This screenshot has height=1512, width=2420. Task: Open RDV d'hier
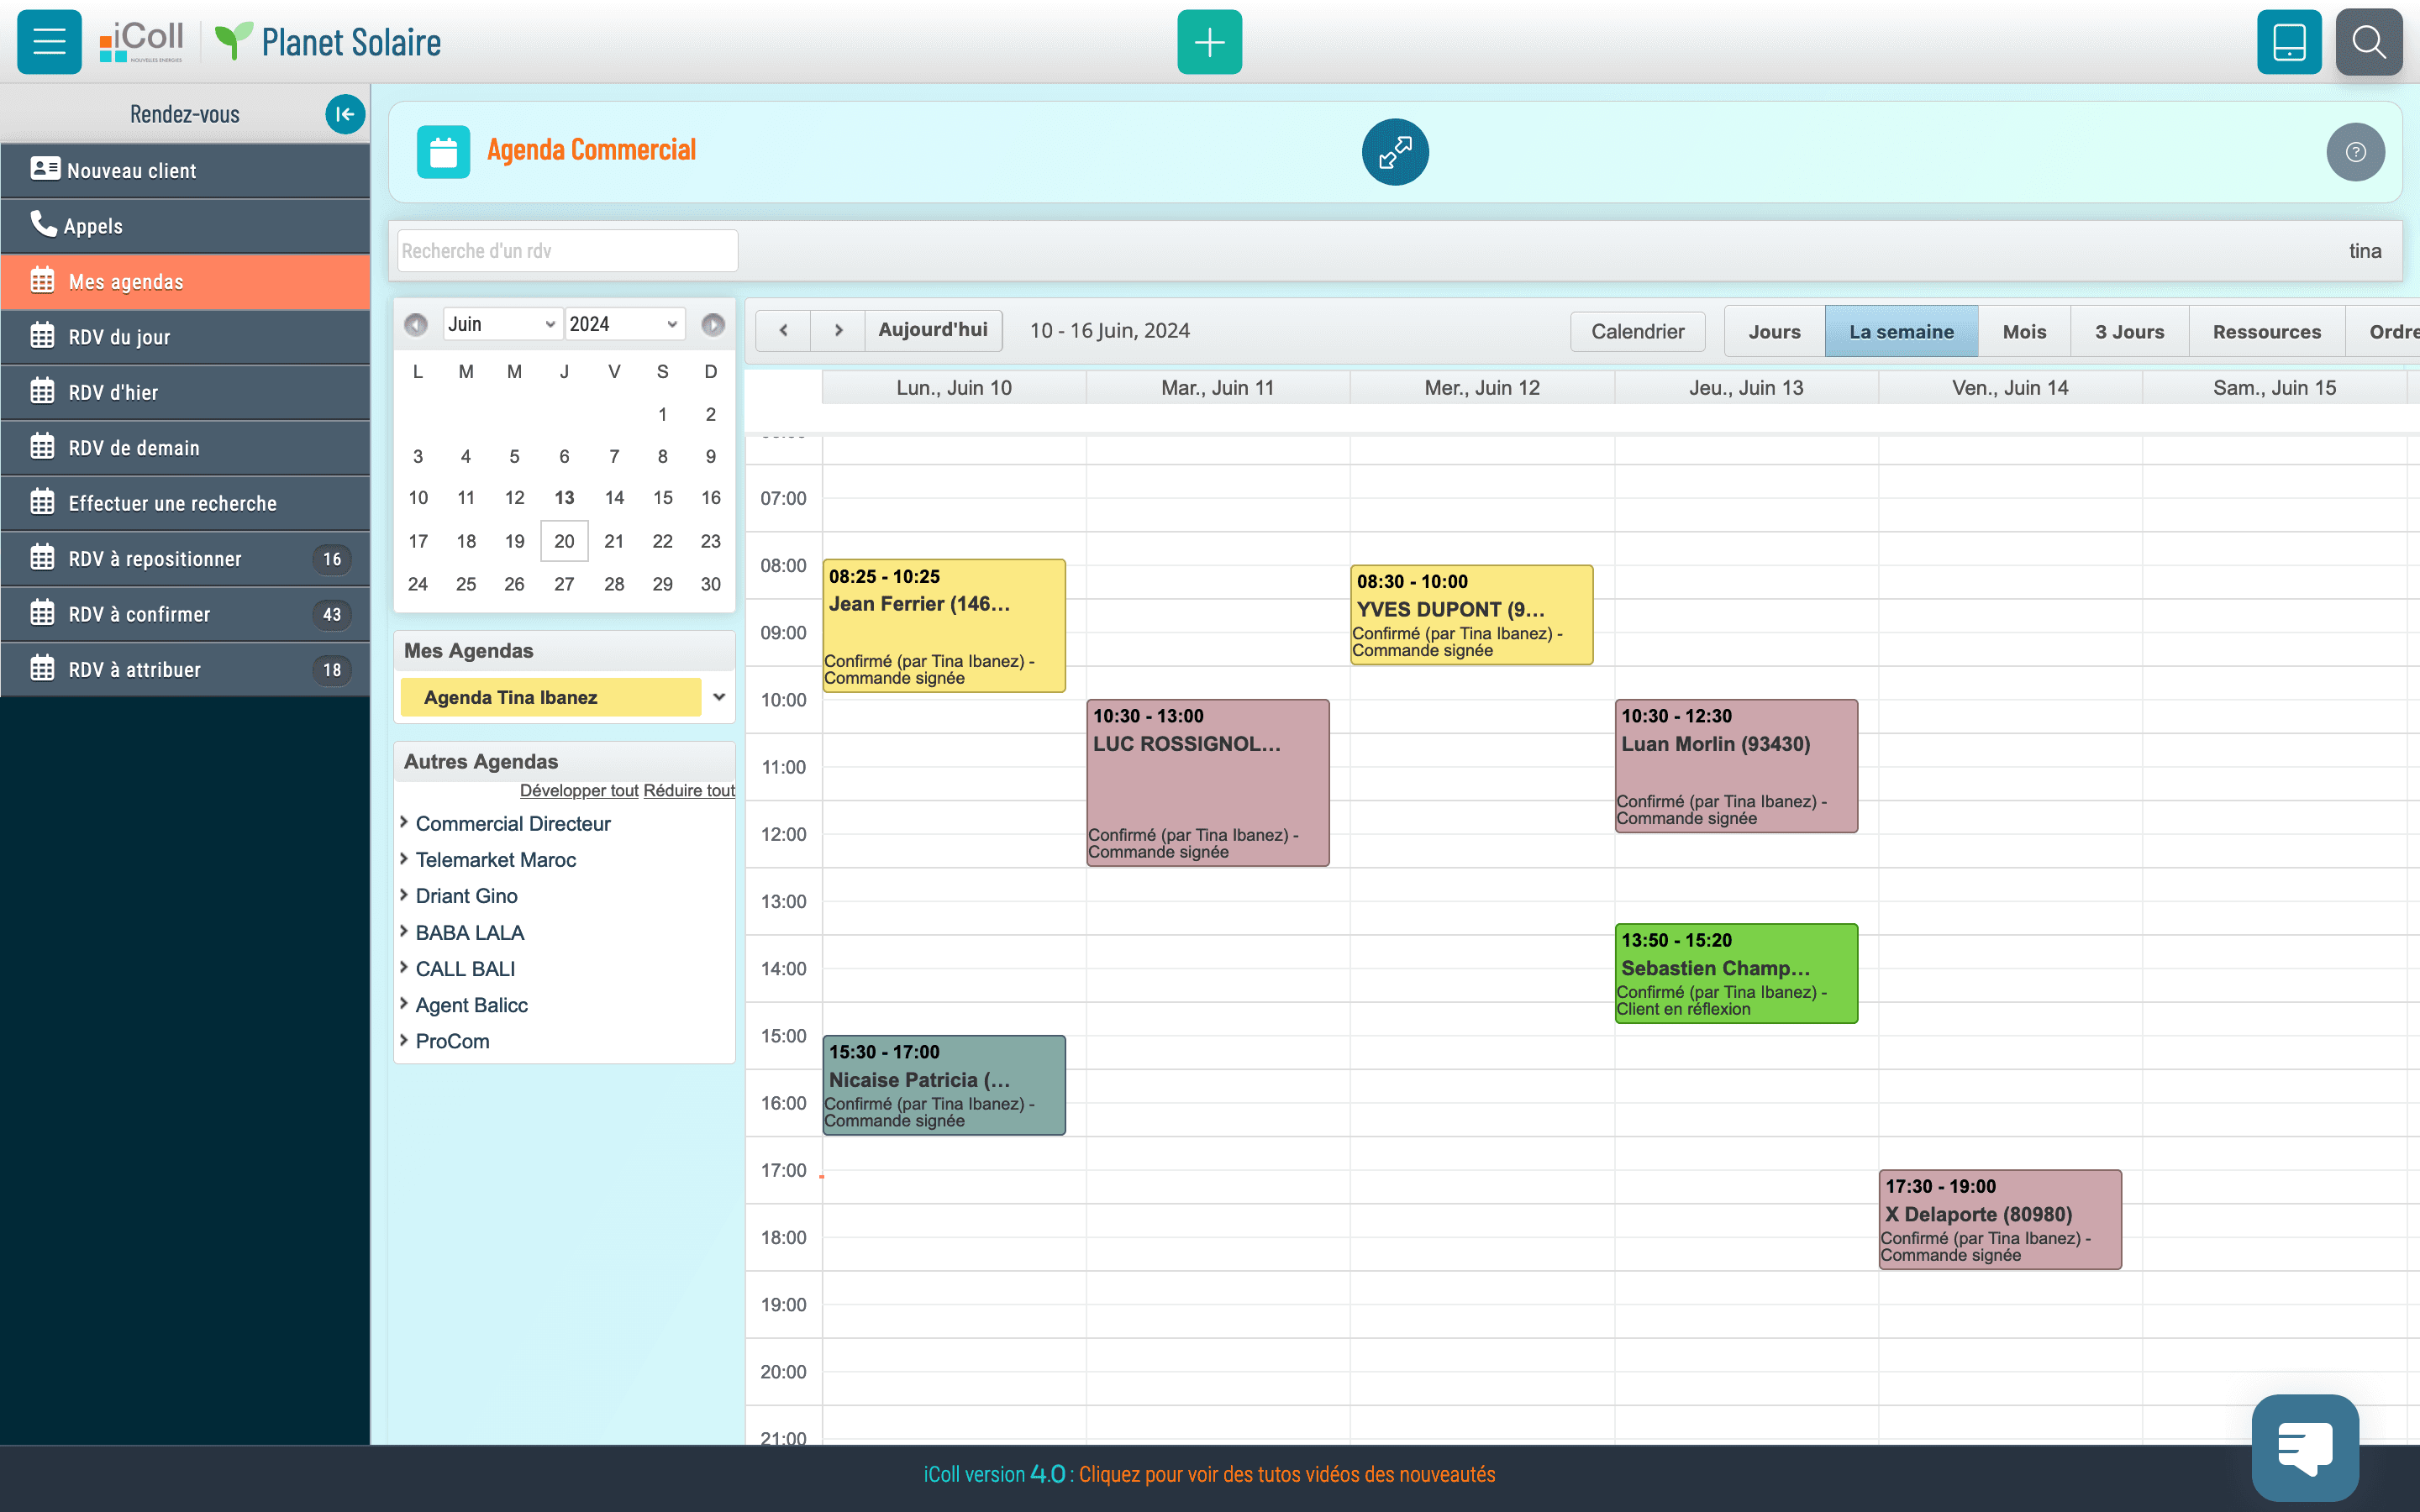(x=185, y=392)
